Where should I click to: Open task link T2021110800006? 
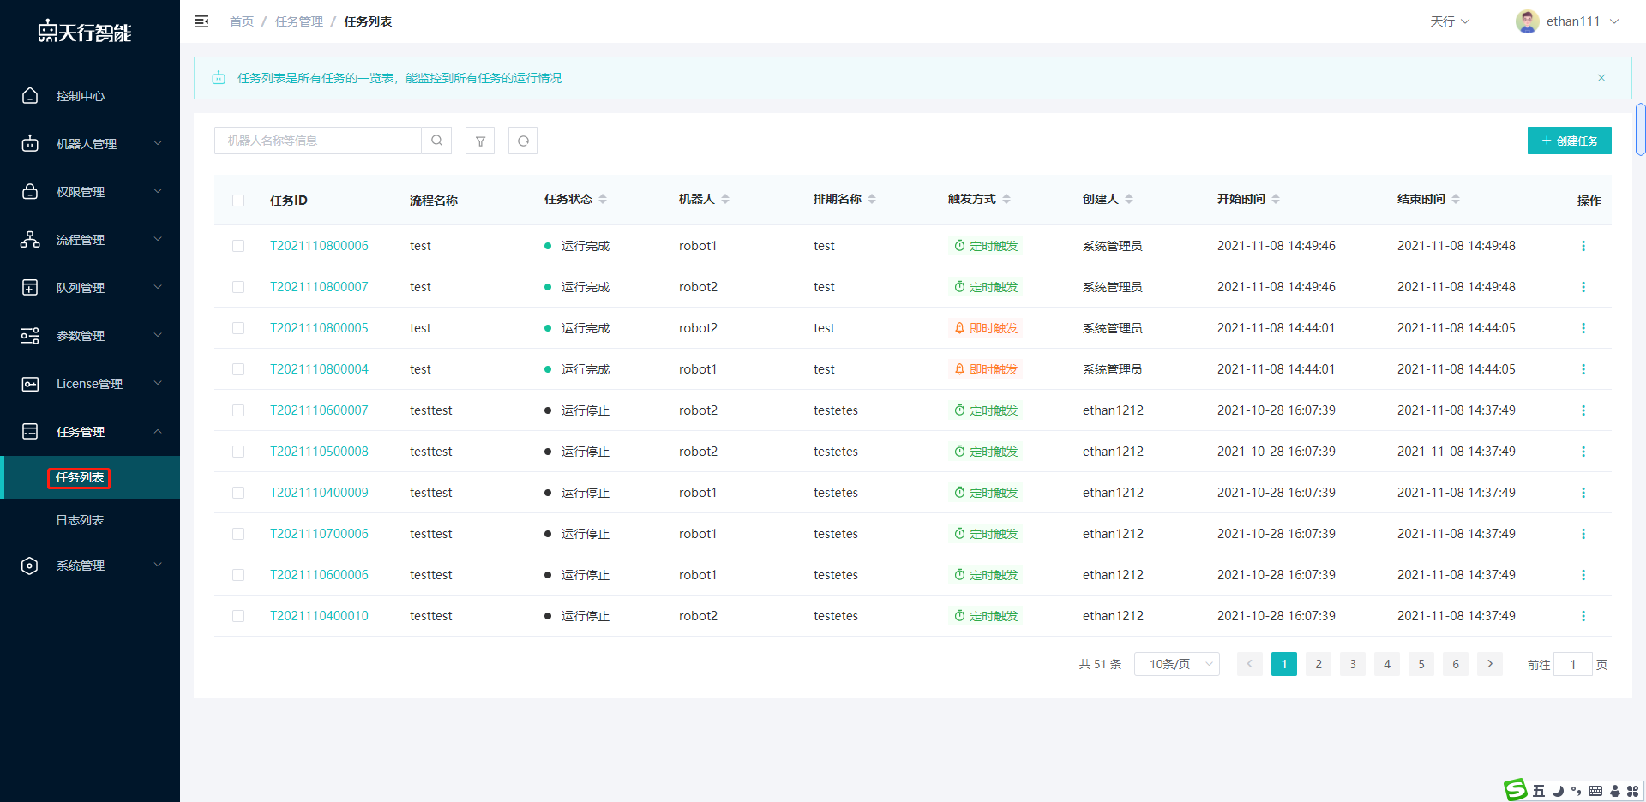coord(319,246)
